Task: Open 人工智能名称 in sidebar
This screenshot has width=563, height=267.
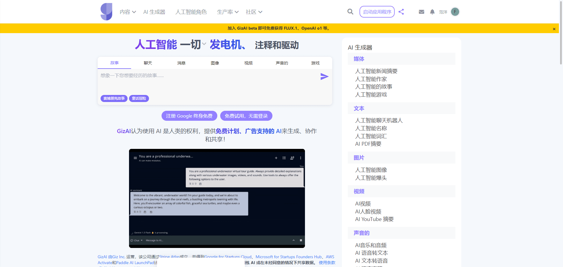Action: point(371,128)
